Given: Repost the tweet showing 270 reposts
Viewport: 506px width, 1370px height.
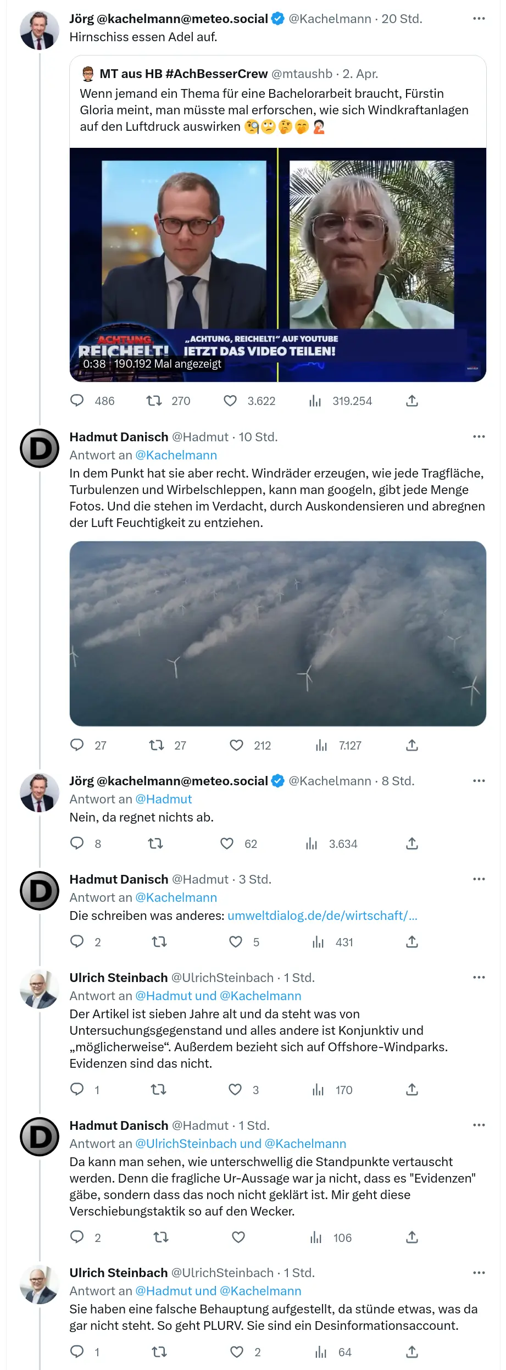Looking at the screenshot, I should pos(154,401).
